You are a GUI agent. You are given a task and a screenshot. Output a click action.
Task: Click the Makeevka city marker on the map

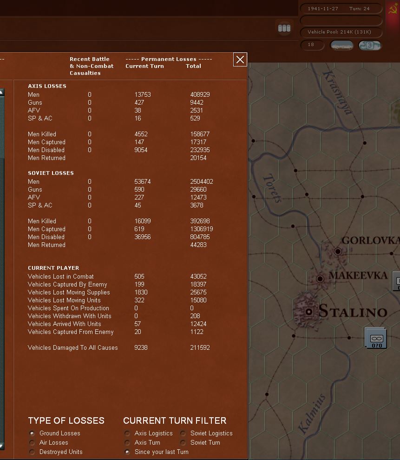[x=320, y=279]
